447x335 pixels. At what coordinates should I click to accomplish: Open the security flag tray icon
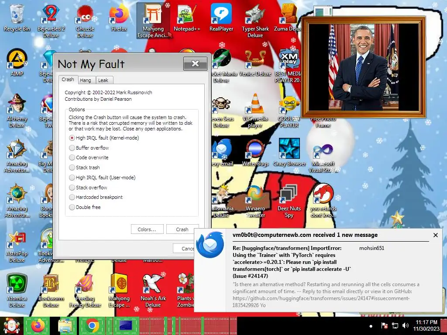click(384, 325)
